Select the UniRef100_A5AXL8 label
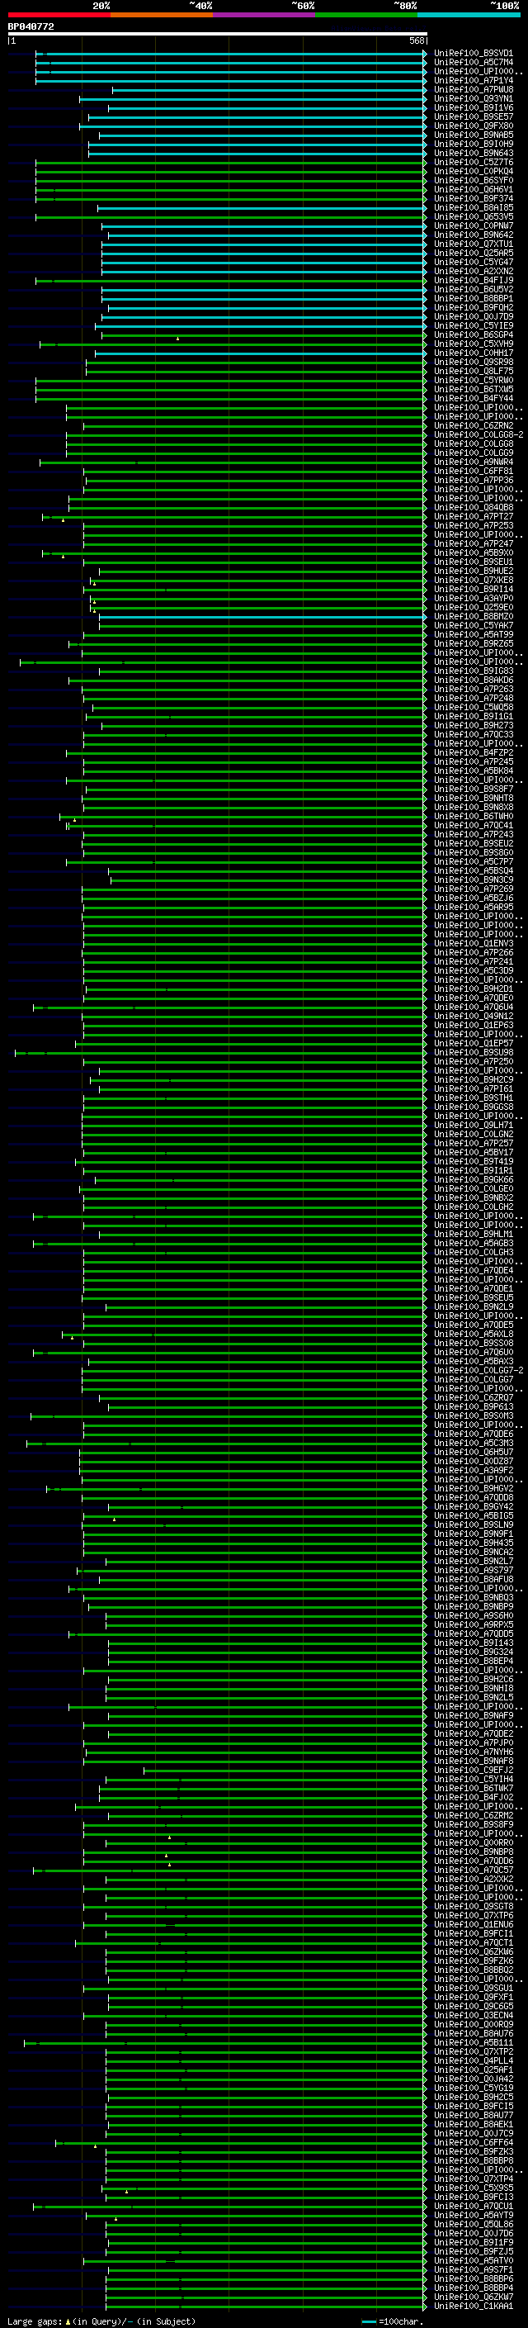Viewport: 528px width, 2328px height. 473,1334
